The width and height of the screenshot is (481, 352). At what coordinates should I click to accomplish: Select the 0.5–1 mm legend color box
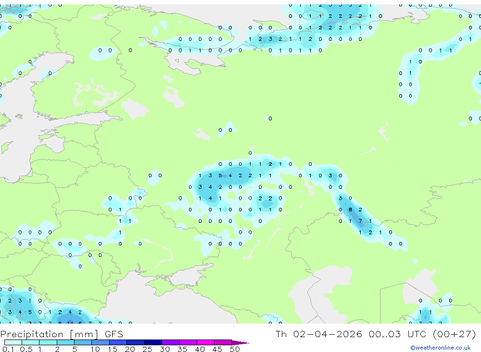point(31,342)
